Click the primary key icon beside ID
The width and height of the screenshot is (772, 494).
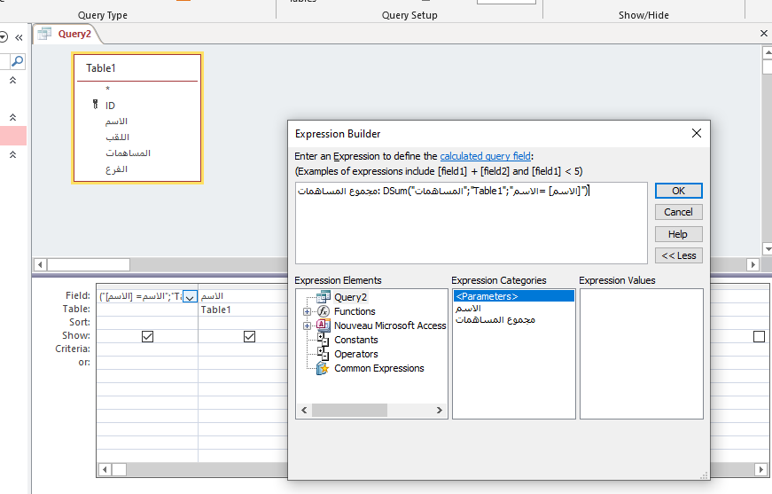(96, 105)
